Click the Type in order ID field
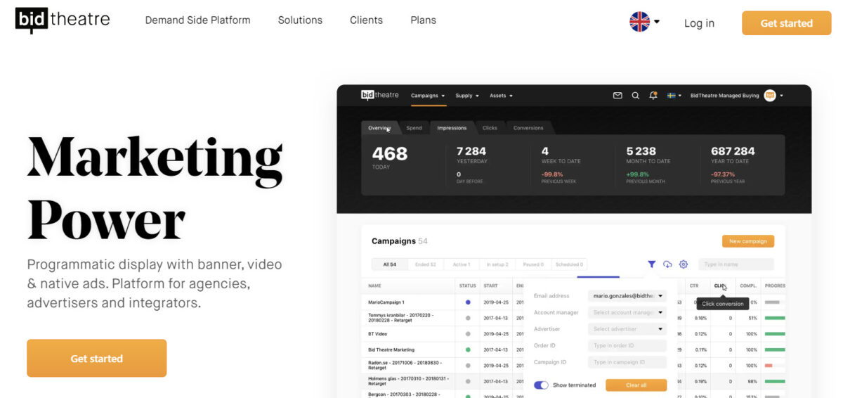 coord(627,345)
